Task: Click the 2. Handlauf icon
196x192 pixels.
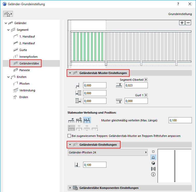Action: [x=16, y=43]
